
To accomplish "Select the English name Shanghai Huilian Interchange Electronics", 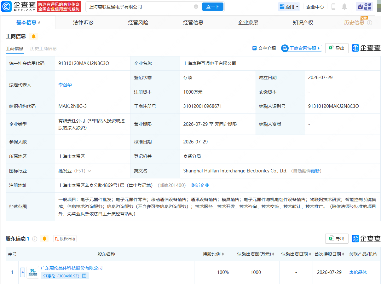I will pyautogui.click(x=235, y=171).
